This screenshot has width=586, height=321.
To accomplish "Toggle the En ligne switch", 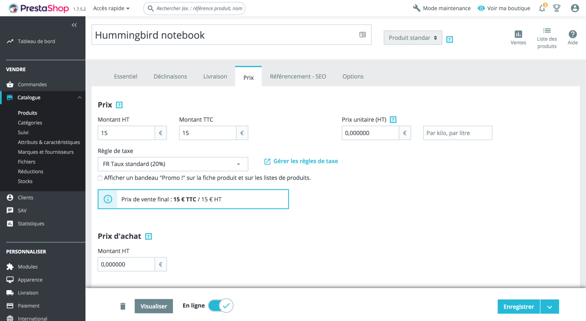I will pyautogui.click(x=221, y=306).
